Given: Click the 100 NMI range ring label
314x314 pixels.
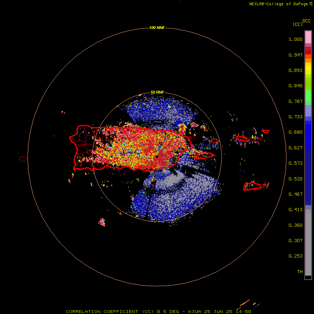Looking at the screenshot, I should pos(157,28).
